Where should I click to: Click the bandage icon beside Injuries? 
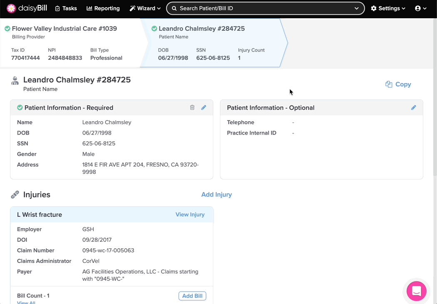(x=15, y=194)
